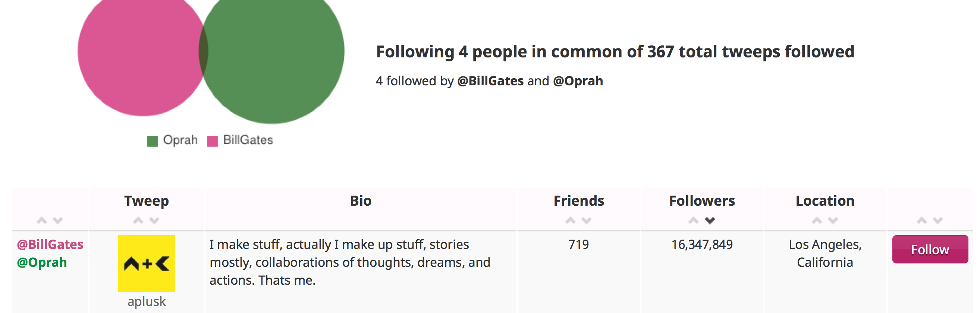
Task: Follow the aplusk account
Action: coord(930,250)
